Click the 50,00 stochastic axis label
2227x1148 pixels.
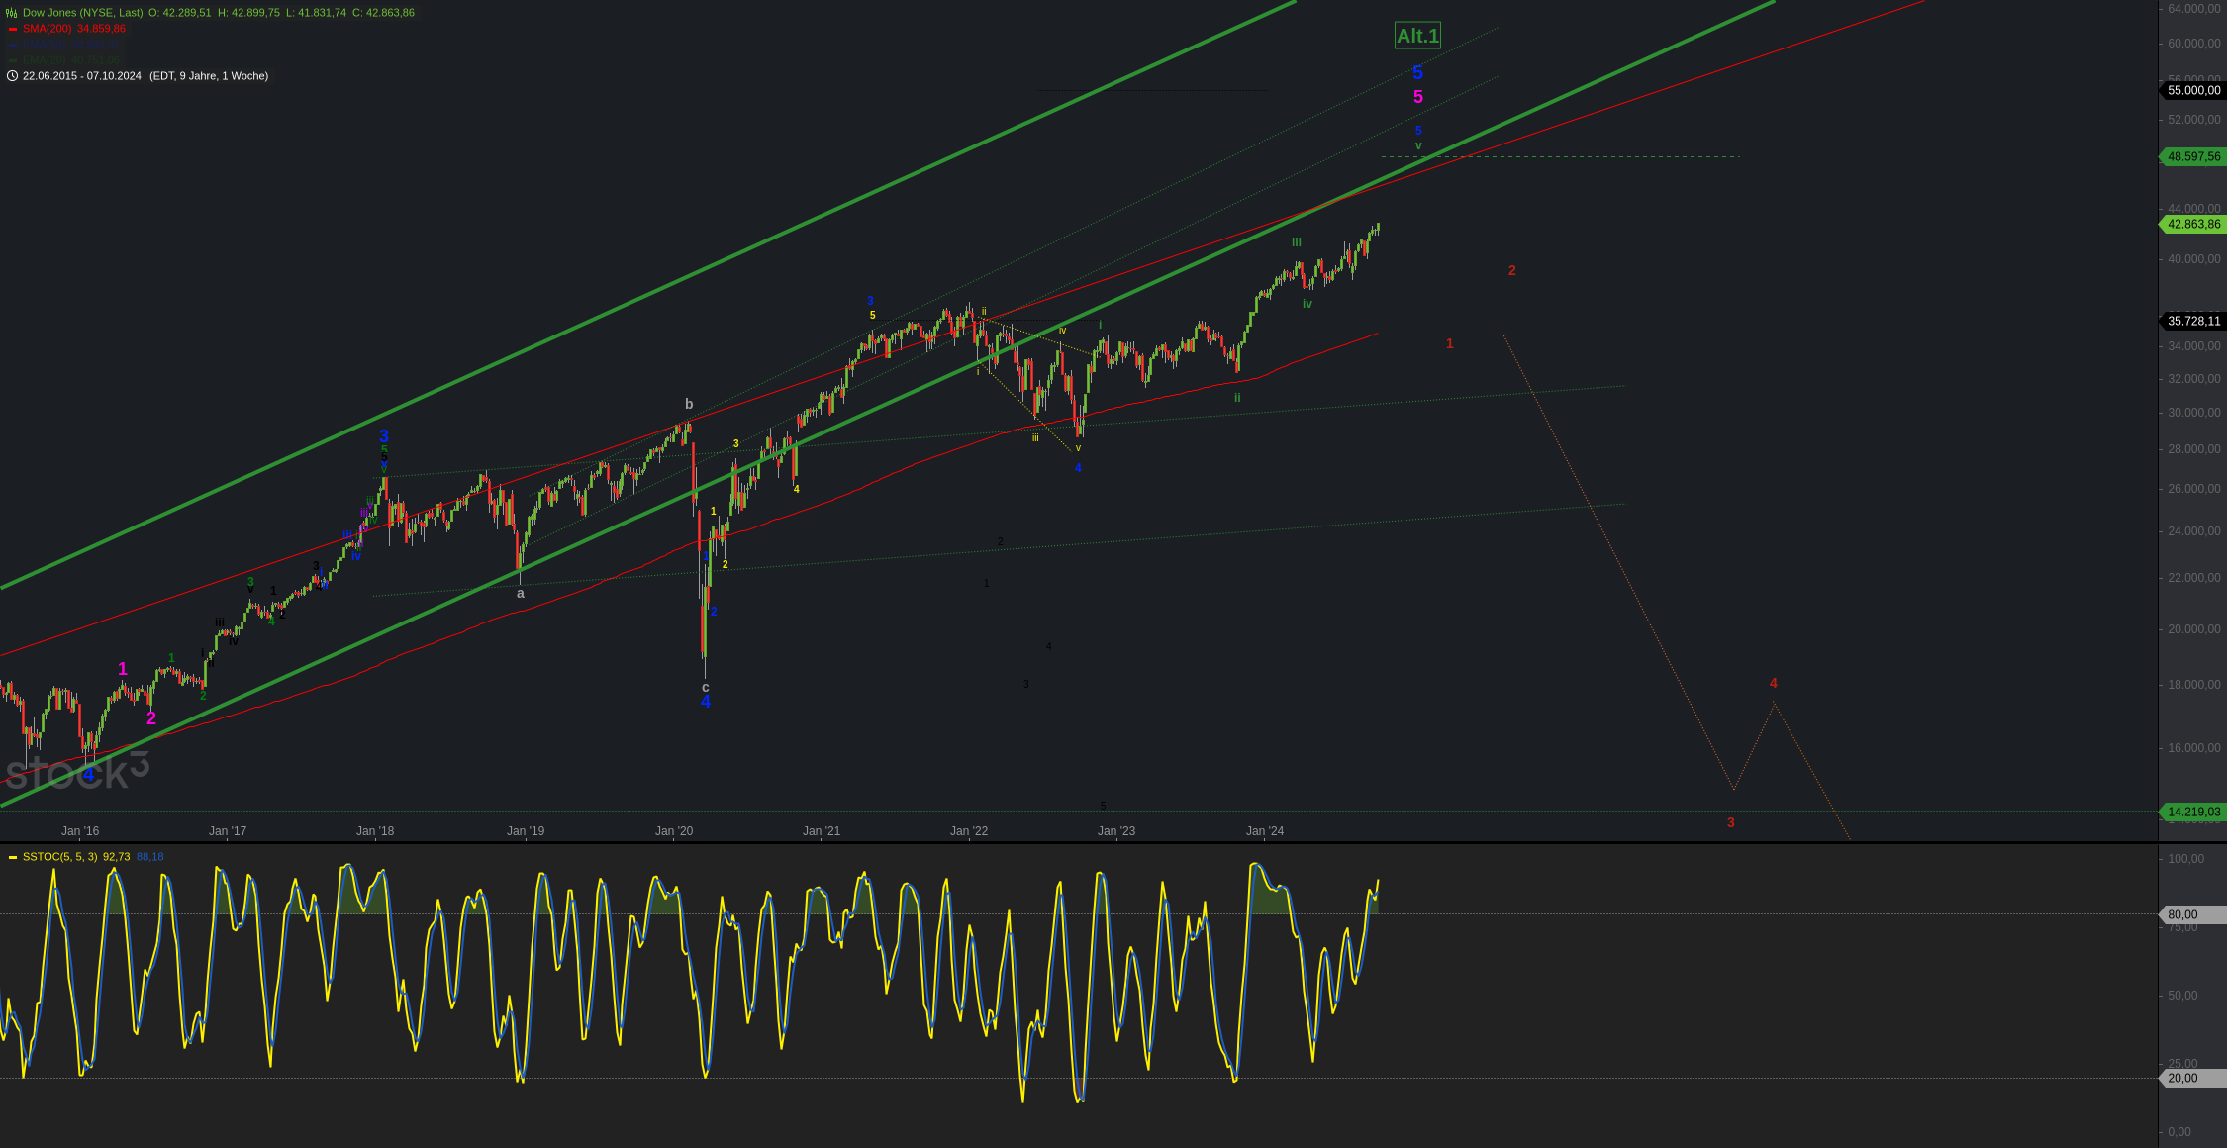[x=2182, y=996]
